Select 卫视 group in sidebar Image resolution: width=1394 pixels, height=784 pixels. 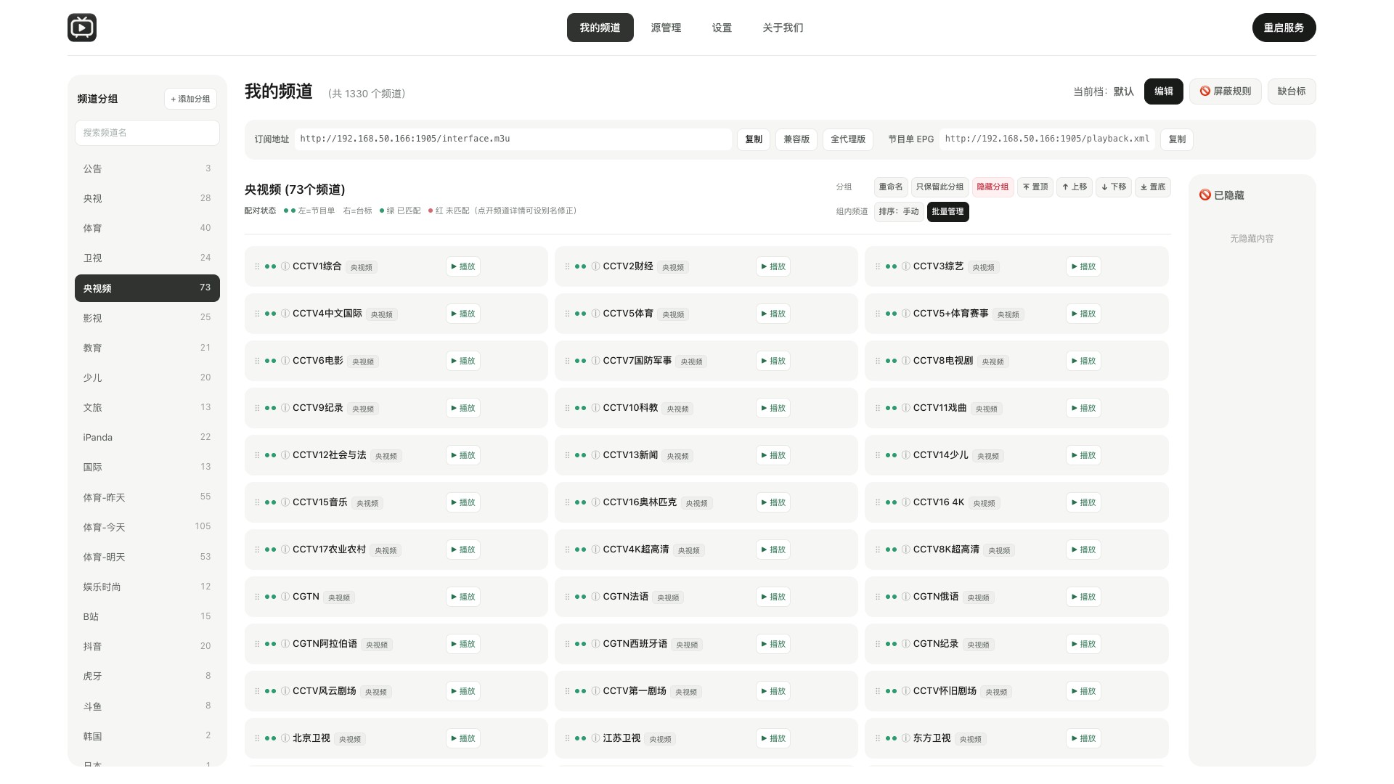pos(147,258)
